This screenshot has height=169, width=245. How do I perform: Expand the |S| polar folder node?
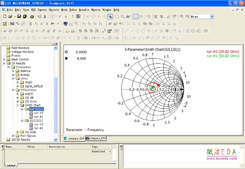coord(18,132)
